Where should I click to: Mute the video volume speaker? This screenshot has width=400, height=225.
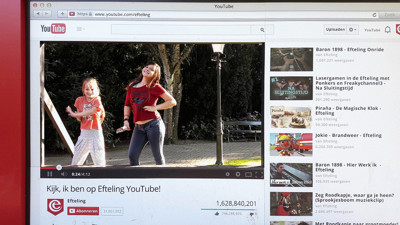point(64,174)
